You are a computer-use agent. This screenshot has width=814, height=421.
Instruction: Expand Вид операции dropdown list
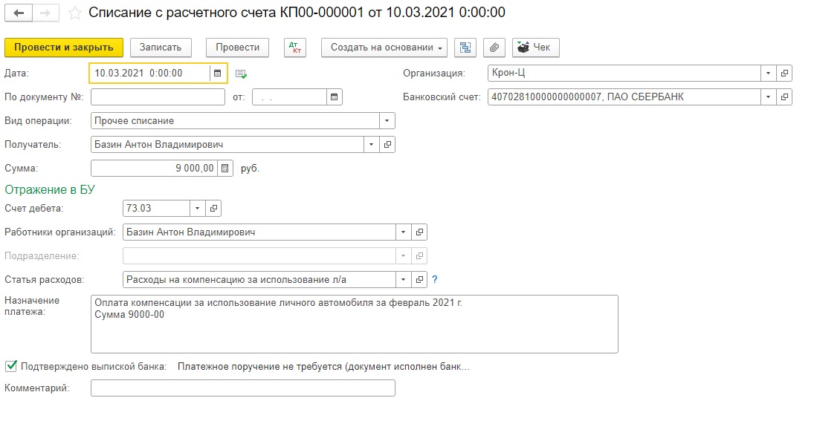coord(387,121)
